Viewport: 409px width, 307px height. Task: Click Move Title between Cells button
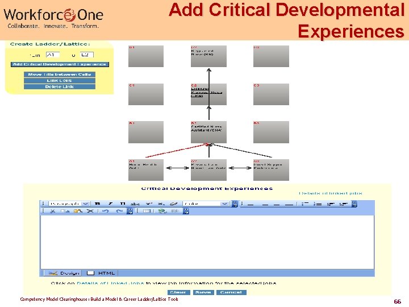[x=60, y=74]
